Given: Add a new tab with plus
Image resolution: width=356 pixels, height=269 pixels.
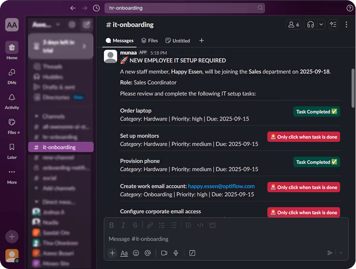Looking at the screenshot, I should coord(201,41).
